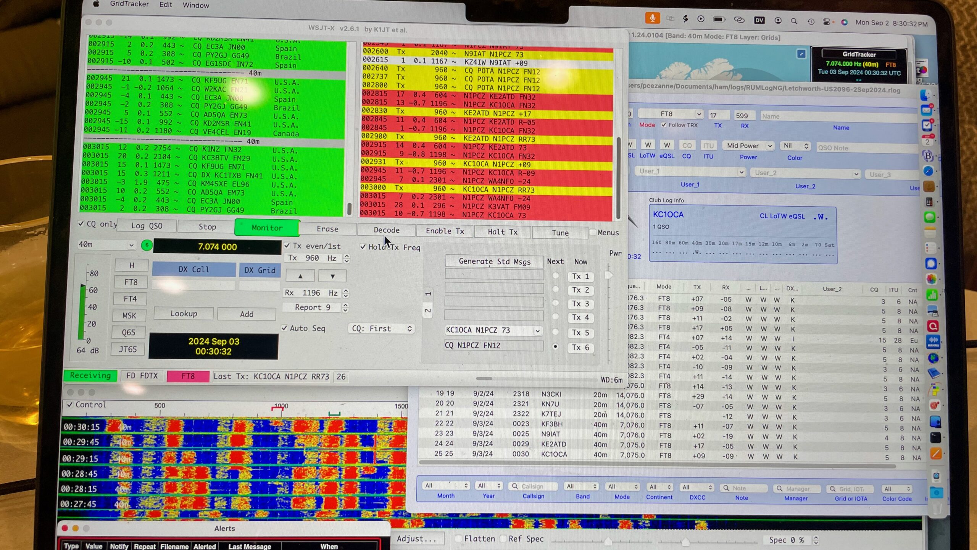Open Preview app in the dock
Image resolution: width=977 pixels, height=550 pixels.
932,311
